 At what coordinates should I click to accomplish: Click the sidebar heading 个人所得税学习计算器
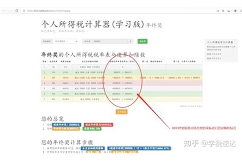(x=220, y=42)
